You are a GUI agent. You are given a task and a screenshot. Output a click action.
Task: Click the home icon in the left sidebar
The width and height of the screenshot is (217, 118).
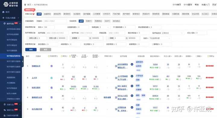click(3, 12)
